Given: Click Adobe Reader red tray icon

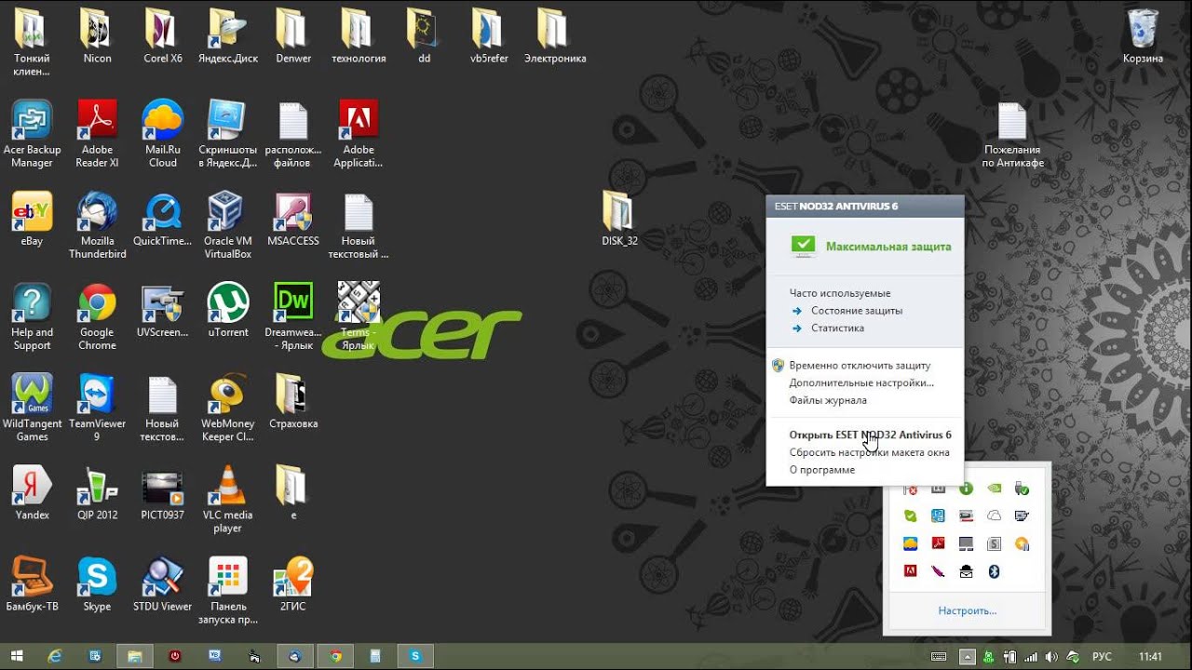Looking at the screenshot, I should [938, 543].
